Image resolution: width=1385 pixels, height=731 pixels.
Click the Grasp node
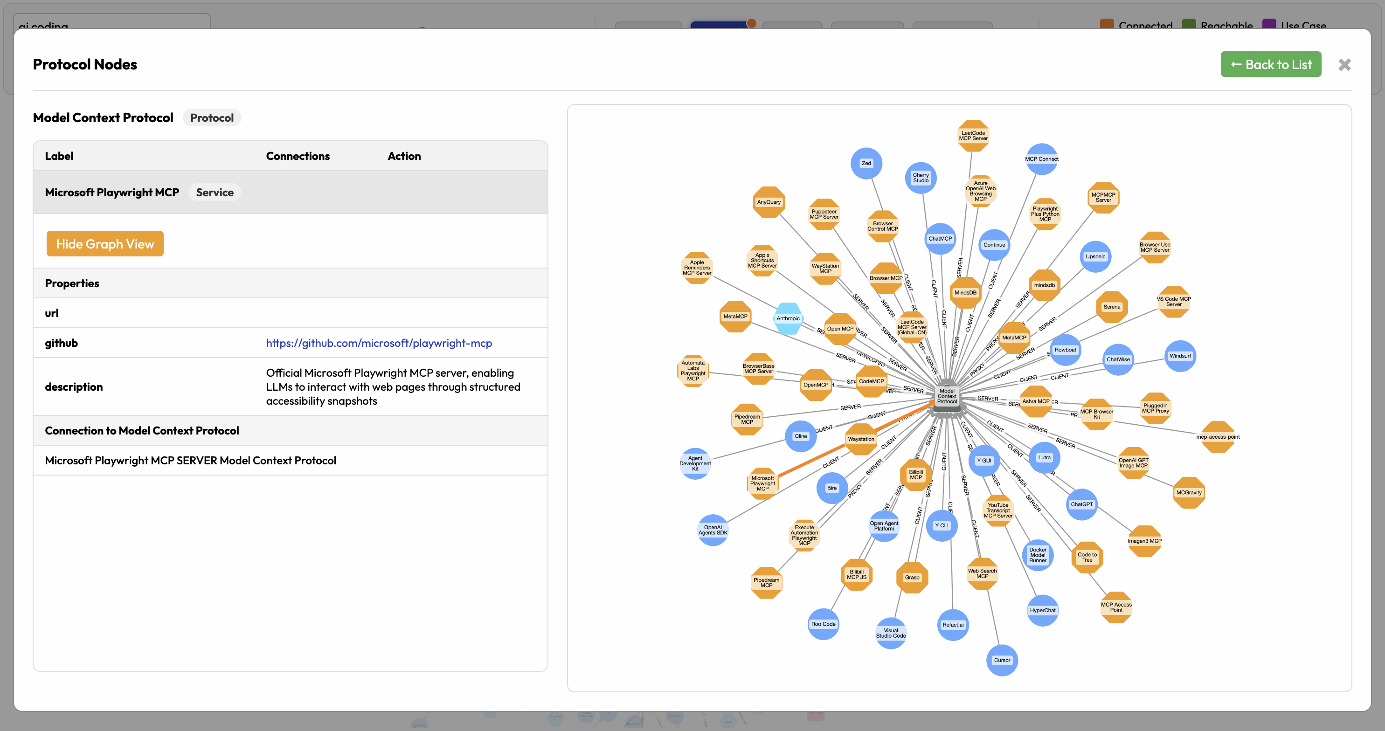(x=912, y=578)
